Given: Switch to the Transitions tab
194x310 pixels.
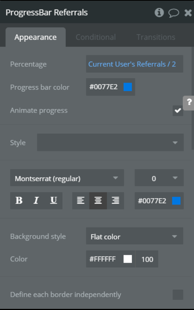Looking at the screenshot, I should coord(156,37).
